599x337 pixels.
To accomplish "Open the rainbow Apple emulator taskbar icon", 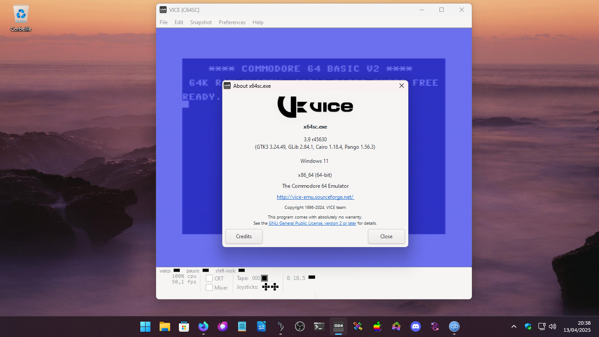I will click(x=377, y=326).
